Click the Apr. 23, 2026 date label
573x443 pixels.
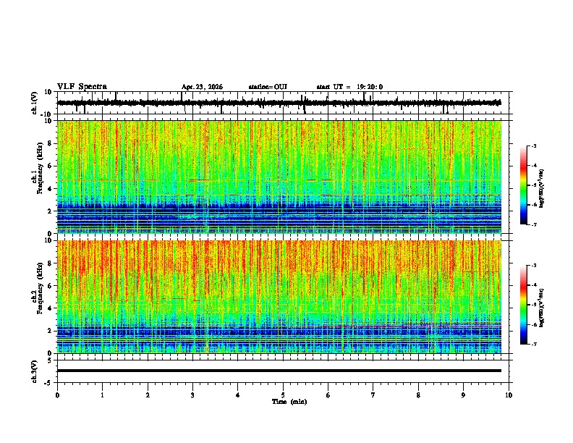click(x=202, y=87)
